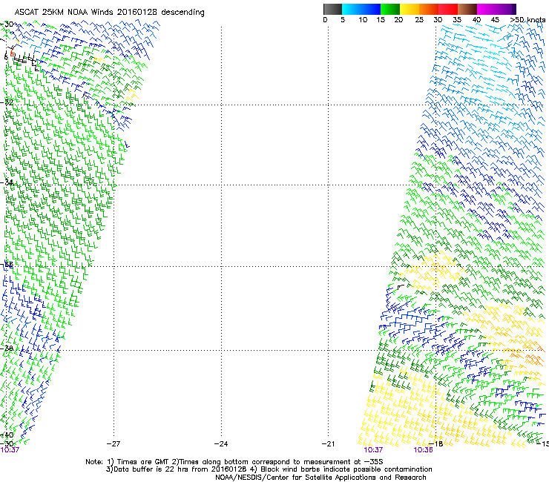Click the '0' legend scale label
The height and width of the screenshot is (482, 549).
tap(325, 20)
